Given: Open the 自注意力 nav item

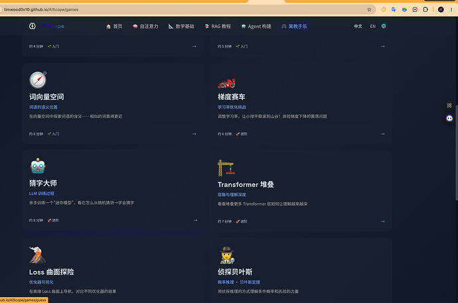Looking at the screenshot, I should (145, 27).
